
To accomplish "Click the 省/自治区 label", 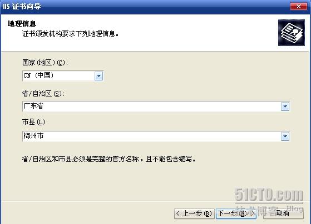I will (x=43, y=94).
